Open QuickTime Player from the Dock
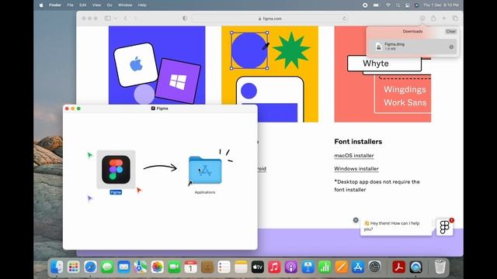The height and width of the screenshot is (279, 497). pyautogui.click(x=415, y=267)
